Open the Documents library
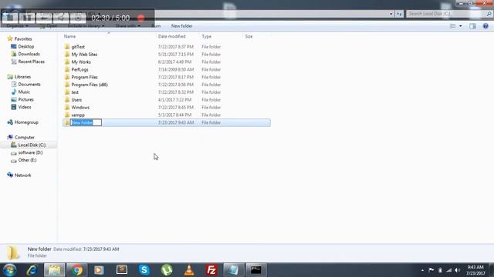Image resolution: width=494 pixels, height=277 pixels. (29, 84)
